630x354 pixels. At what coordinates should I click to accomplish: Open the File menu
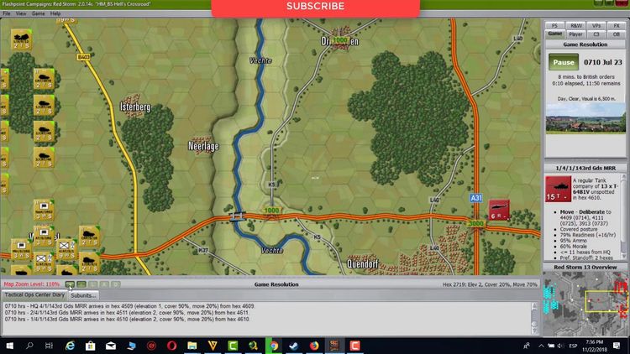point(7,13)
